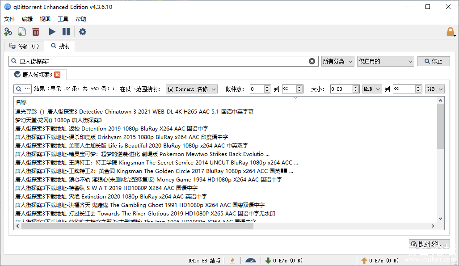Screen dimensions: 459x266
Task: Switch to the 搜索 tab
Action: pyautogui.click(x=60, y=46)
